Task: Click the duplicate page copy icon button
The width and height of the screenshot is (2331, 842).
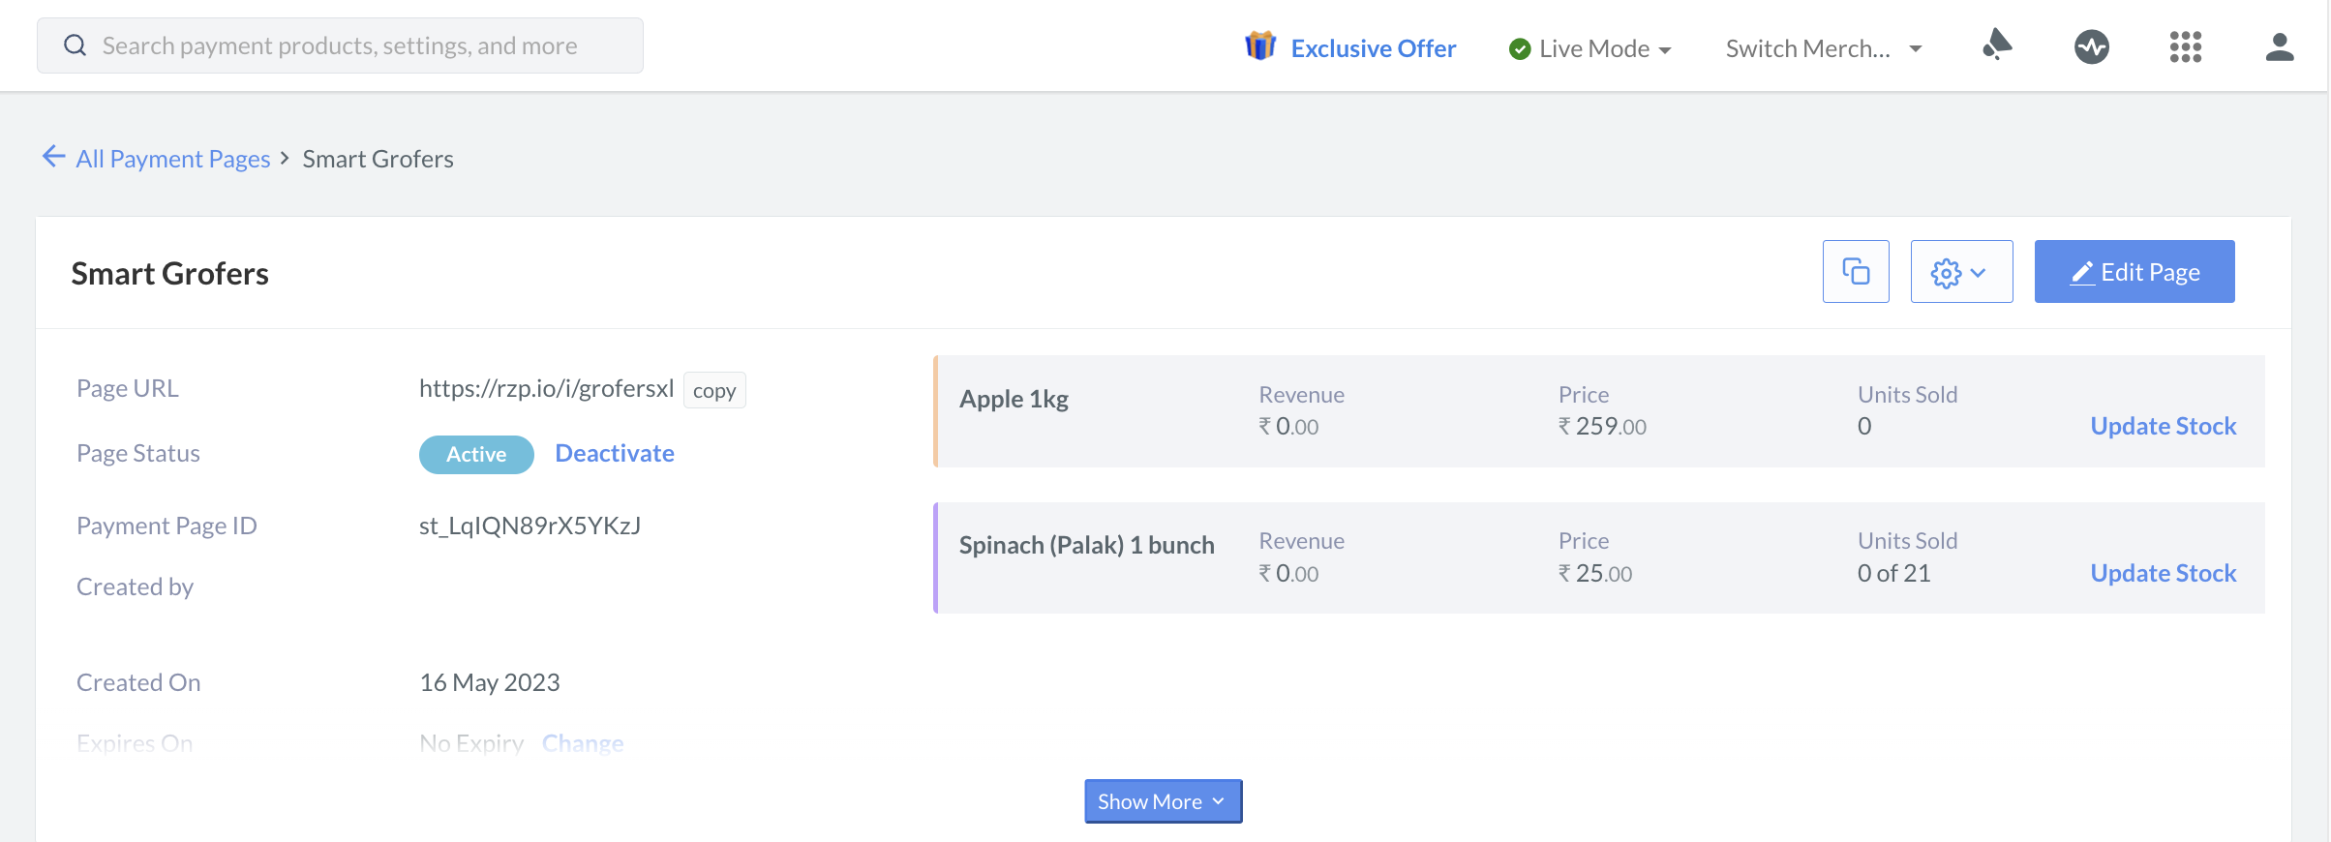Action: [1856, 272]
